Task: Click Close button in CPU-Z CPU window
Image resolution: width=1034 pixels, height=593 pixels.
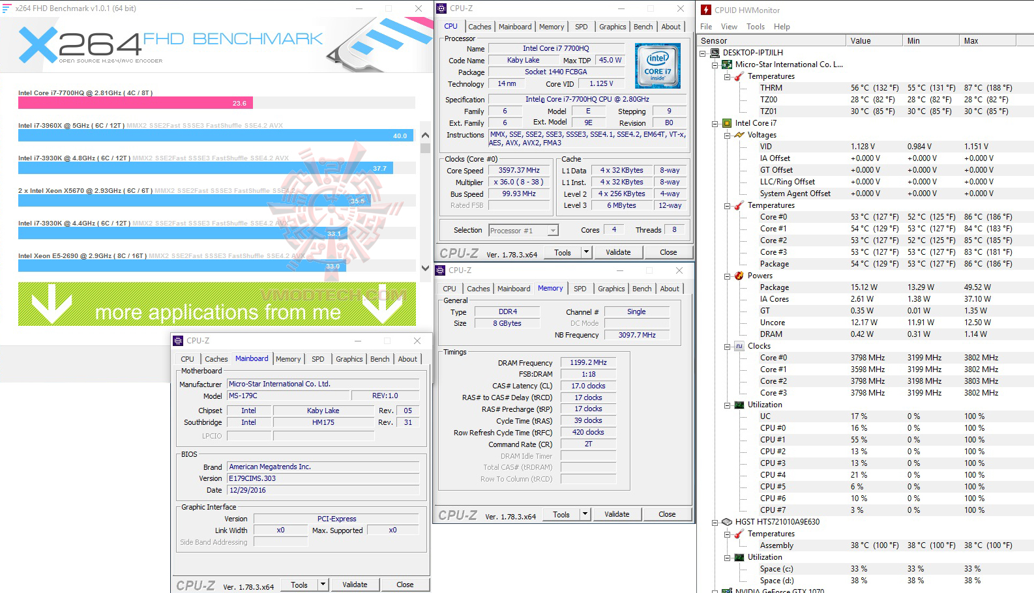Action: [668, 252]
